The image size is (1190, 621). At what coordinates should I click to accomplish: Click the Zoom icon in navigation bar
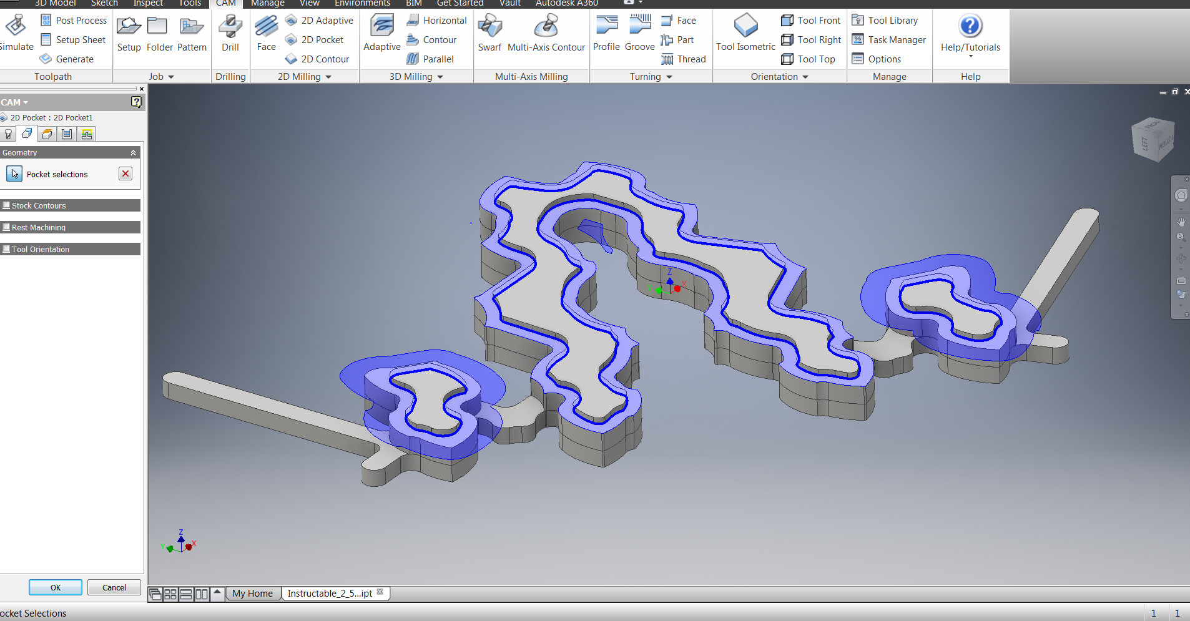pyautogui.click(x=1181, y=237)
